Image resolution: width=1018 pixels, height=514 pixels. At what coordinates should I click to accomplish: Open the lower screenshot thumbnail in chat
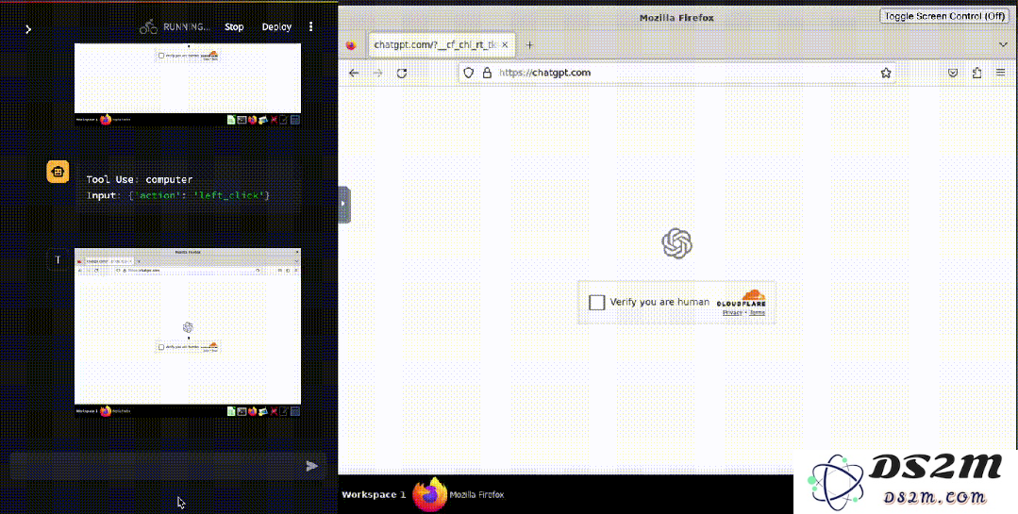click(188, 332)
